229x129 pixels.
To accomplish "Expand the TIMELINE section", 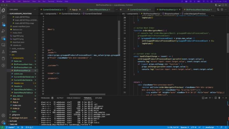I will coord(14,124).
